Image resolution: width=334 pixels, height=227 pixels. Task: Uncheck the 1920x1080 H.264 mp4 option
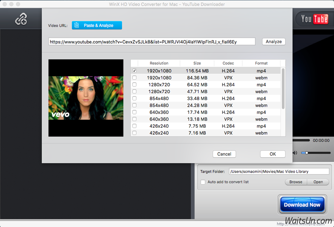[135, 70]
